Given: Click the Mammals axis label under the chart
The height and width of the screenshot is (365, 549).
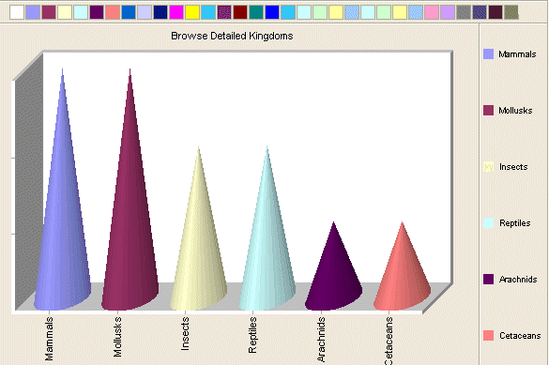Looking at the screenshot, I should coord(49,339).
